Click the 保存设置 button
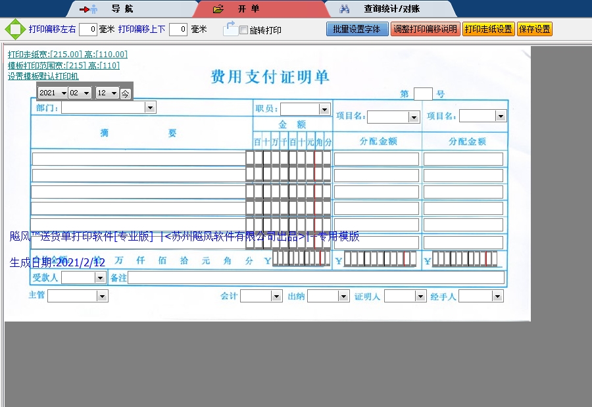This screenshot has width=592, height=407. [535, 29]
